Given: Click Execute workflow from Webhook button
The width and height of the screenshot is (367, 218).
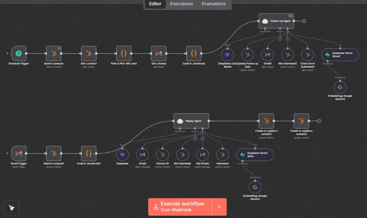Looking at the screenshot, I should coord(180,207).
